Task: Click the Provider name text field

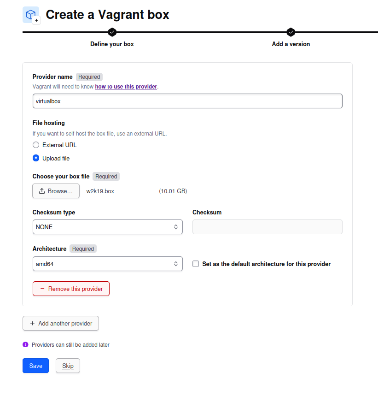Action: [x=187, y=101]
